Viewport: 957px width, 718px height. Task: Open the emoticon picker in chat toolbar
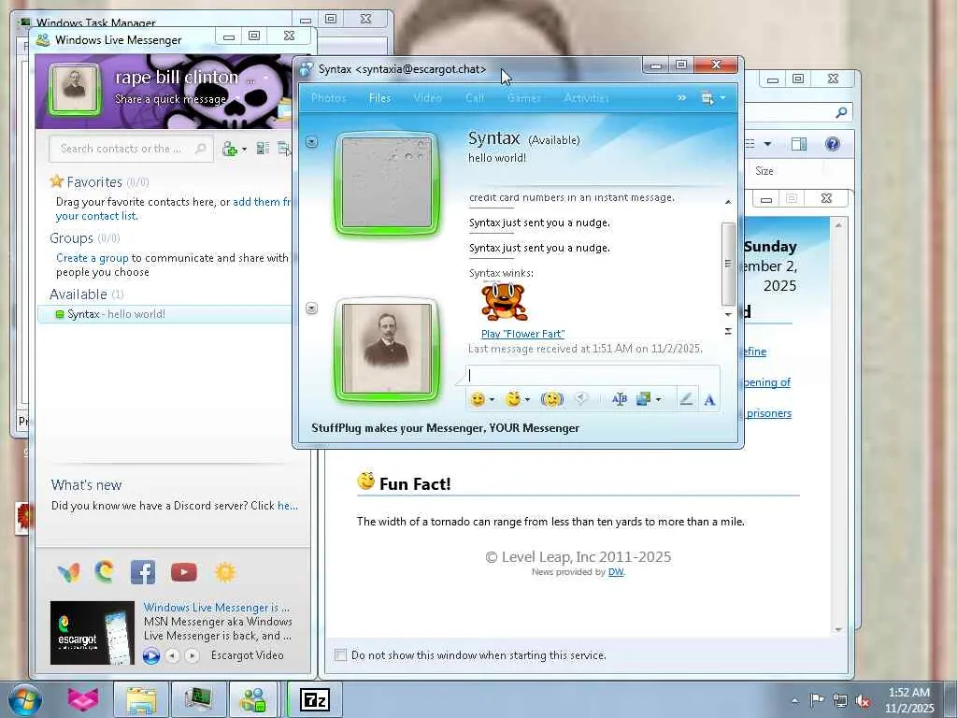point(478,399)
